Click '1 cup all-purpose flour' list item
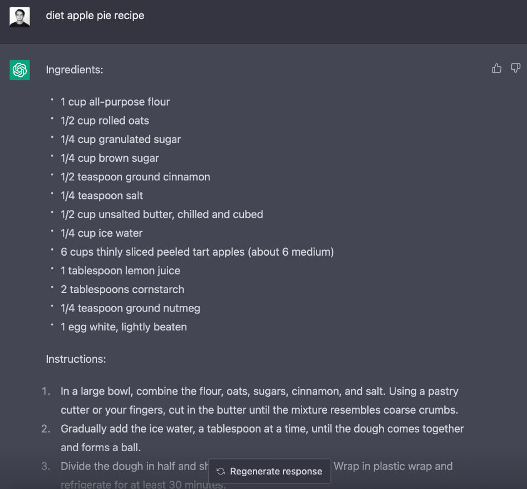This screenshot has width=527, height=489. pyautogui.click(x=115, y=102)
